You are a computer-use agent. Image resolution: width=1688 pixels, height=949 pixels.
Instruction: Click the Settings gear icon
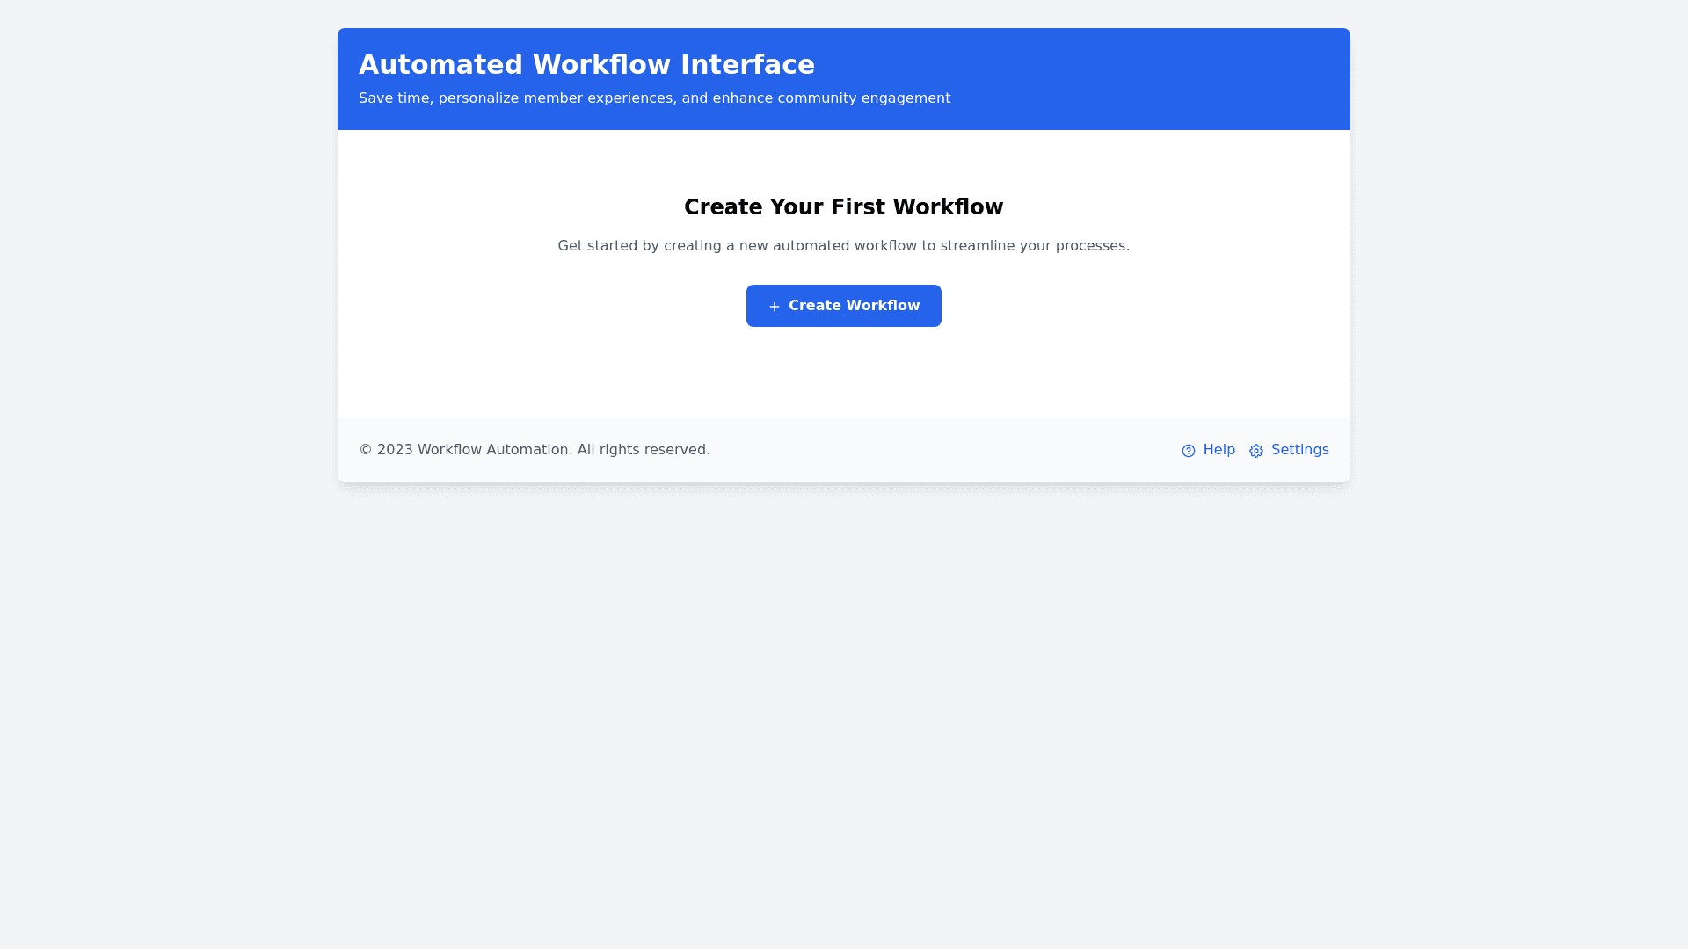pyautogui.click(x=1256, y=451)
